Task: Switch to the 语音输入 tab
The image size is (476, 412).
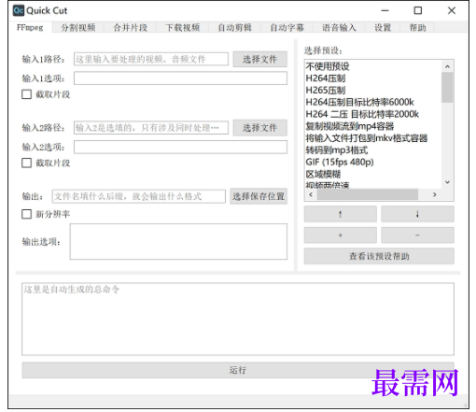Action: 339,28
